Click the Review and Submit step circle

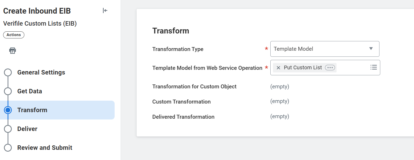click(x=8, y=148)
